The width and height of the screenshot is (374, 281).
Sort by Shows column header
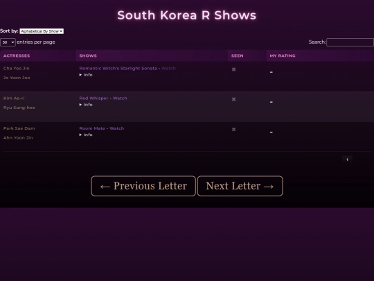pyautogui.click(x=152, y=56)
